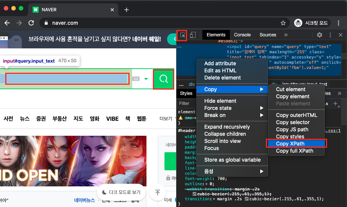Viewport: 347px width, 207px height.
Task: Go back in browser history
Action: coord(7,23)
